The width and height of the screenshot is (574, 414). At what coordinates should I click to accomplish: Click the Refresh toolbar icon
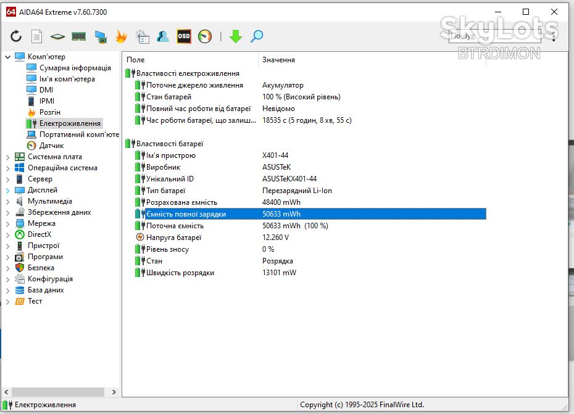(x=16, y=36)
